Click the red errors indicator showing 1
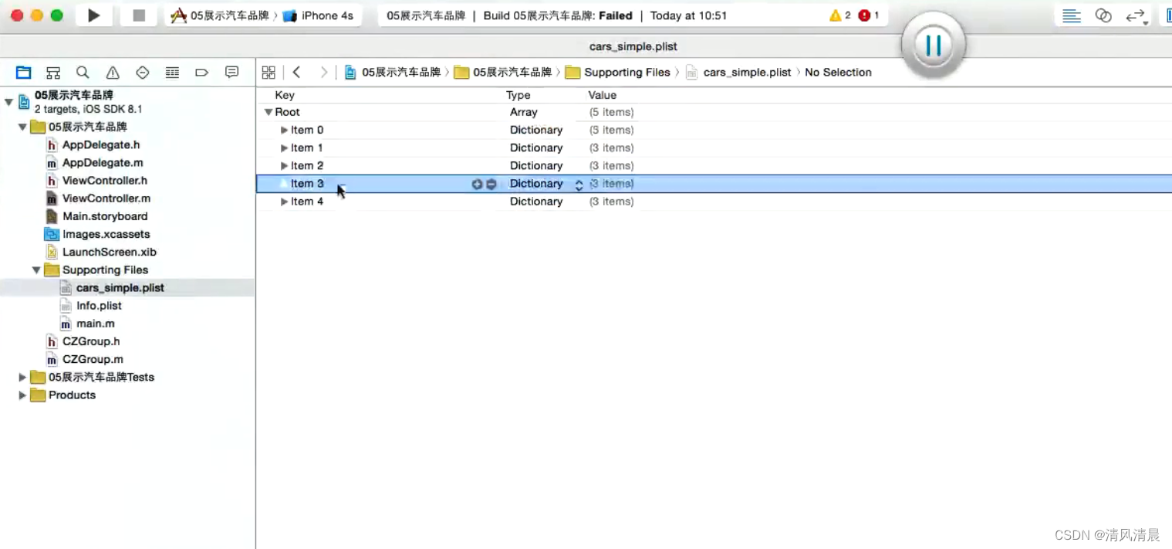This screenshot has width=1172, height=549. point(868,15)
